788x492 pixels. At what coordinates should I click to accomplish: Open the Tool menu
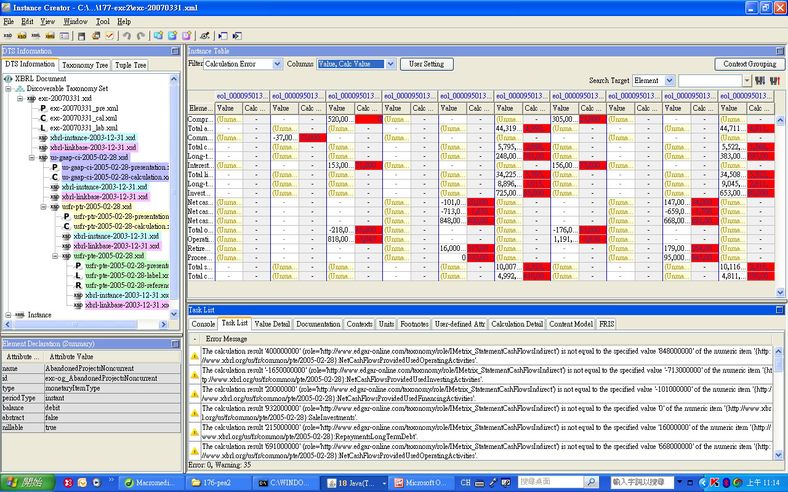pyautogui.click(x=103, y=22)
